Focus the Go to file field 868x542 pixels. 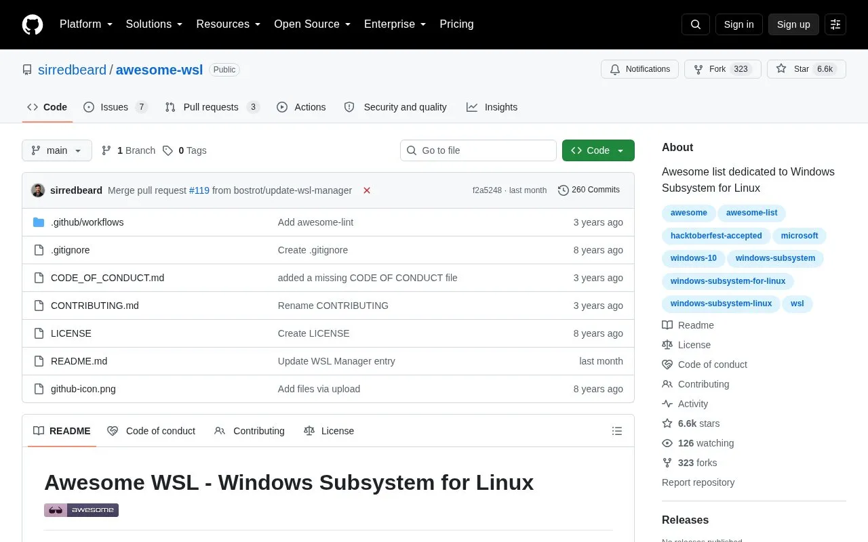[478, 150]
